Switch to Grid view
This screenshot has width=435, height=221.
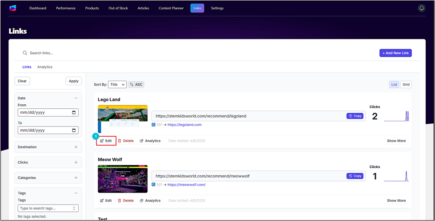[x=406, y=84]
